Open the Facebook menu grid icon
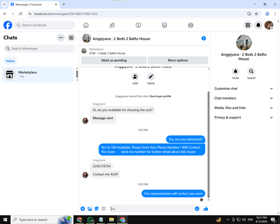 (x=248, y=25)
